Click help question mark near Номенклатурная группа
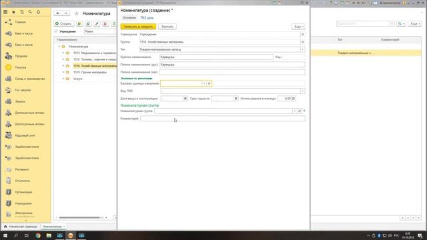This screenshot has height=240, width=427. tap(304, 111)
